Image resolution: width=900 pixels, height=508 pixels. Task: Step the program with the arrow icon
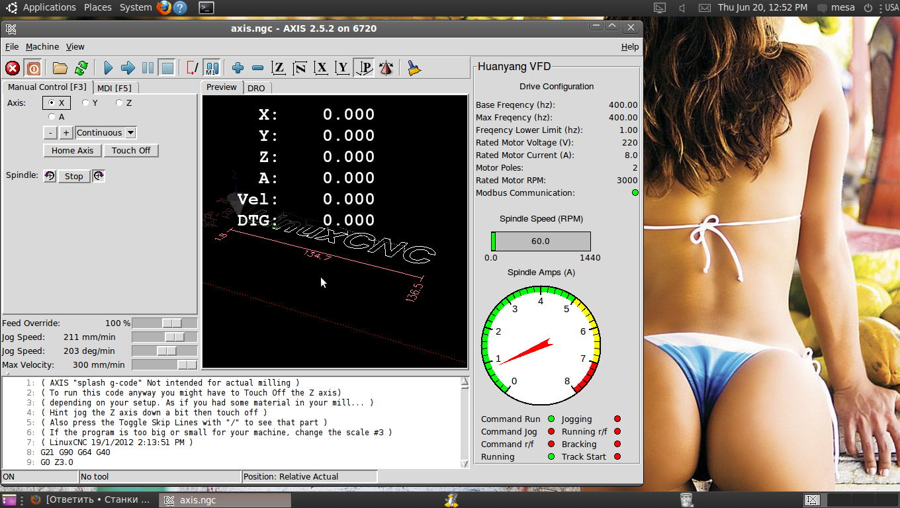click(128, 68)
